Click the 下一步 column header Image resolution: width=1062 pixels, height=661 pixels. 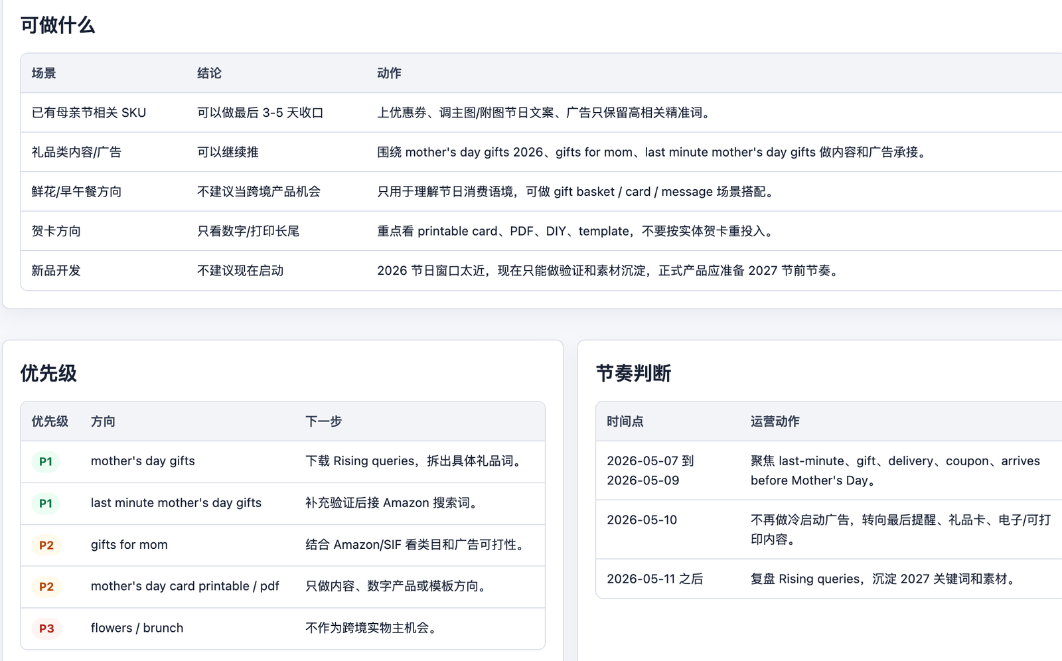pyautogui.click(x=323, y=421)
